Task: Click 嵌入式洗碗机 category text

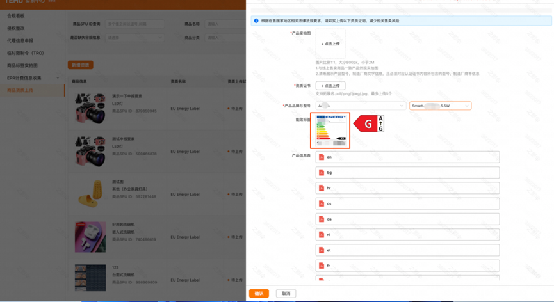Action: tap(124, 232)
